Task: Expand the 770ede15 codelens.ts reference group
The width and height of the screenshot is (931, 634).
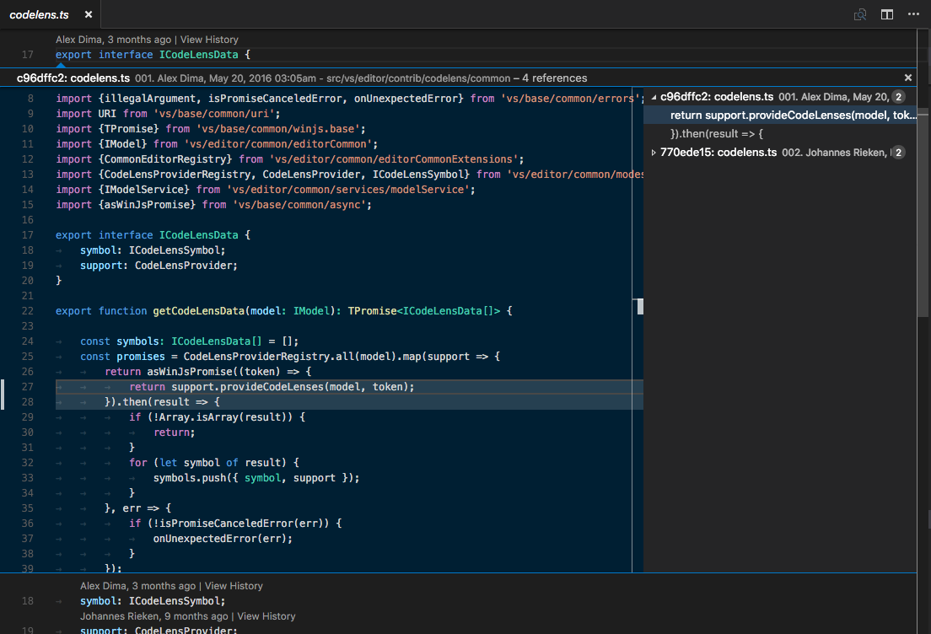Action: [654, 153]
